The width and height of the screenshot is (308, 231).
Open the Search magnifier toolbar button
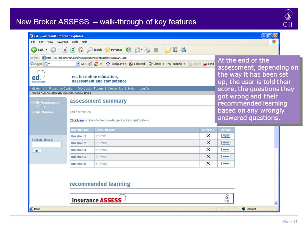coord(95,50)
